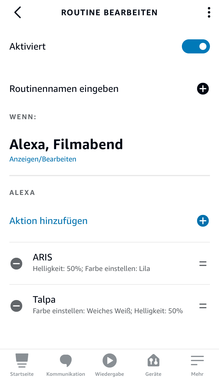Open the Anzeigen/Bearbeiten link
219x379 pixels.
coord(43,159)
